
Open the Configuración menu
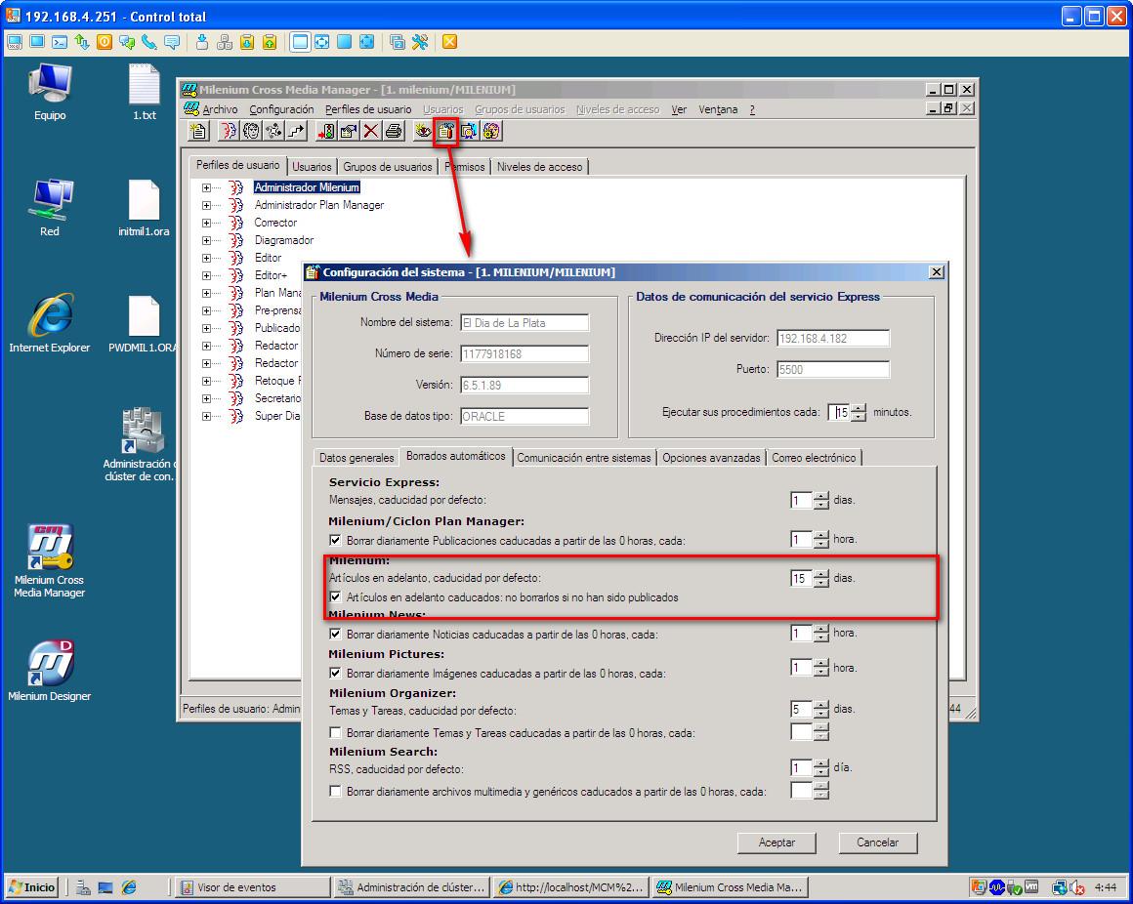point(281,109)
